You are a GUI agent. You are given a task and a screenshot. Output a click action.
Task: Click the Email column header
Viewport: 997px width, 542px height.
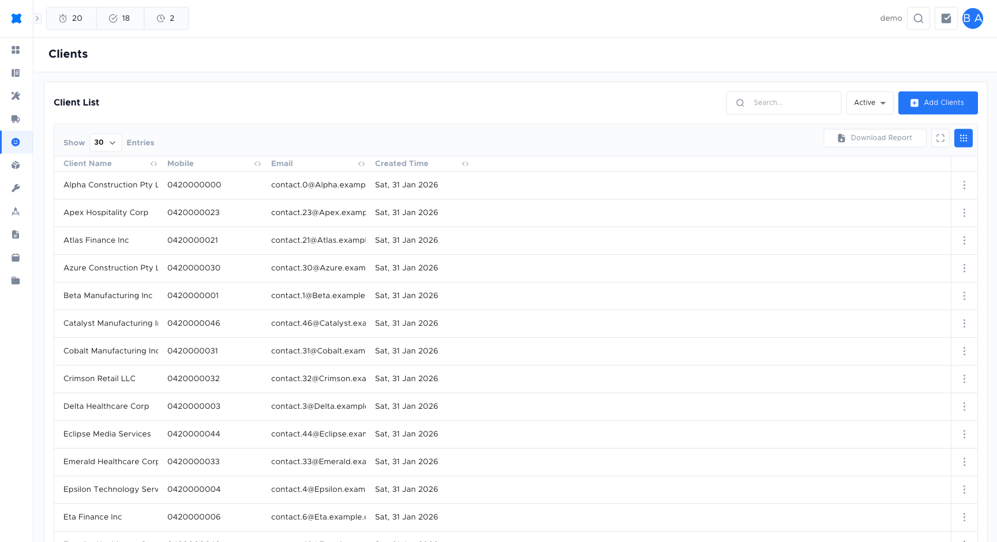[282, 164]
